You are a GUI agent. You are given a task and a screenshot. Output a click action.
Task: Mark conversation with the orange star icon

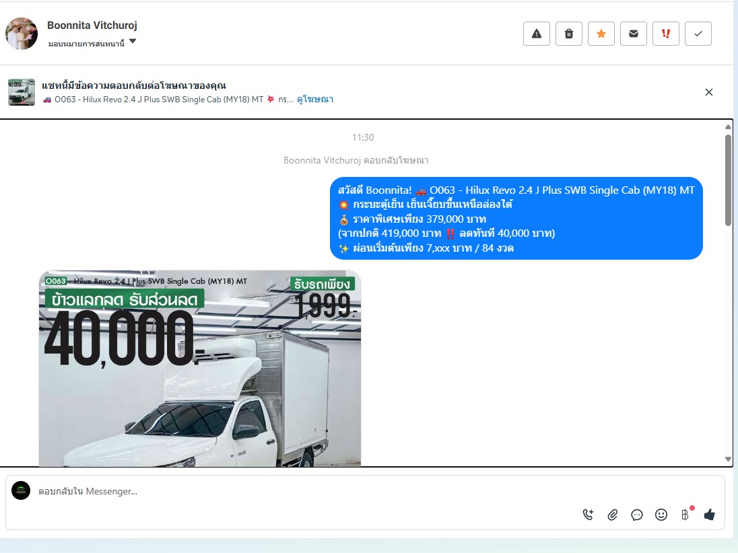[601, 34]
